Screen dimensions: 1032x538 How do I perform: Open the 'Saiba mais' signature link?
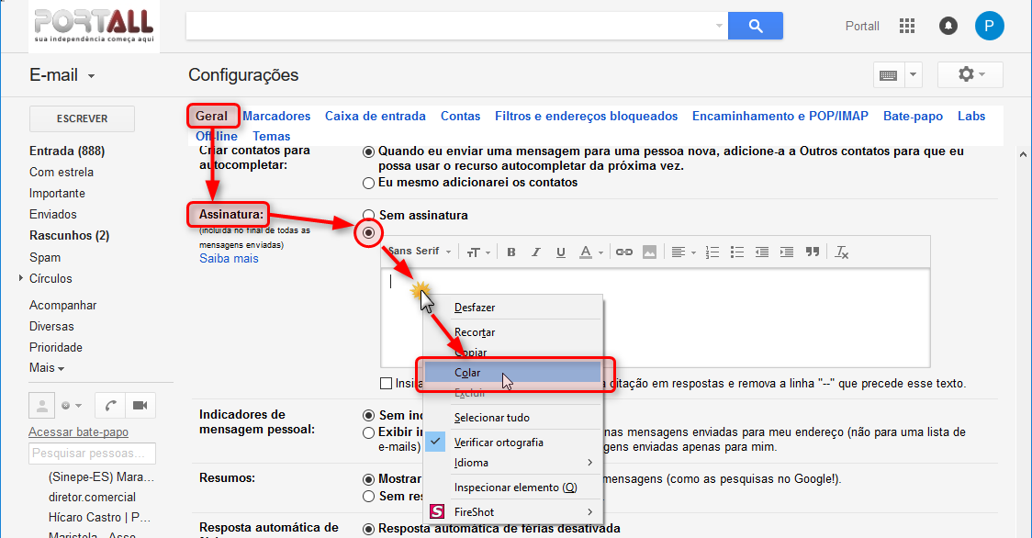pos(229,259)
